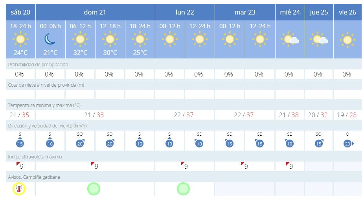Click the yellow heat warning icon
This screenshot has width=364, height=200.
19,189
